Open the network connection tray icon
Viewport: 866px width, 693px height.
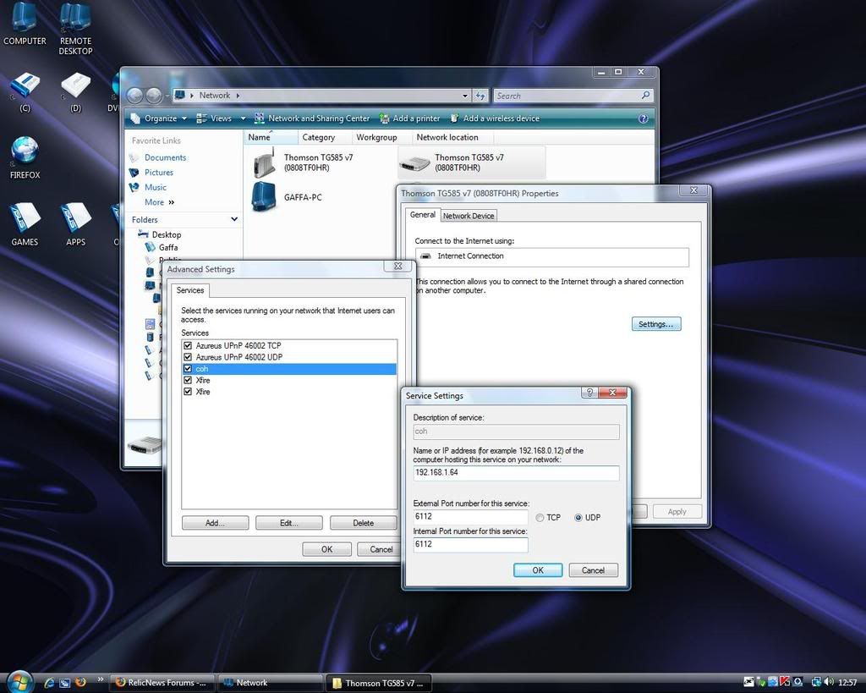click(816, 683)
